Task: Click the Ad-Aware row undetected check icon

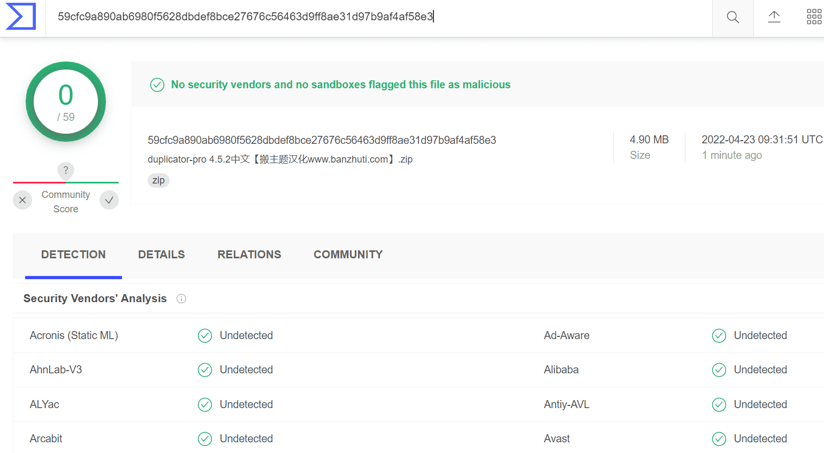Action: [719, 336]
